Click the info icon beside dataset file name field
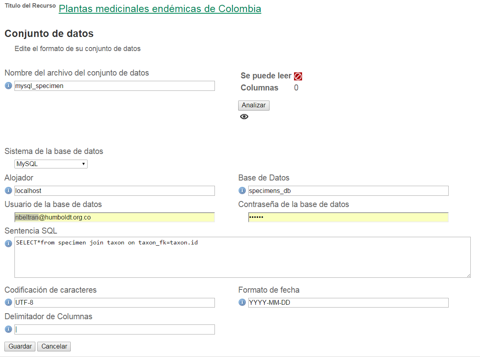Screen dimensions: 480x357 click(8, 86)
